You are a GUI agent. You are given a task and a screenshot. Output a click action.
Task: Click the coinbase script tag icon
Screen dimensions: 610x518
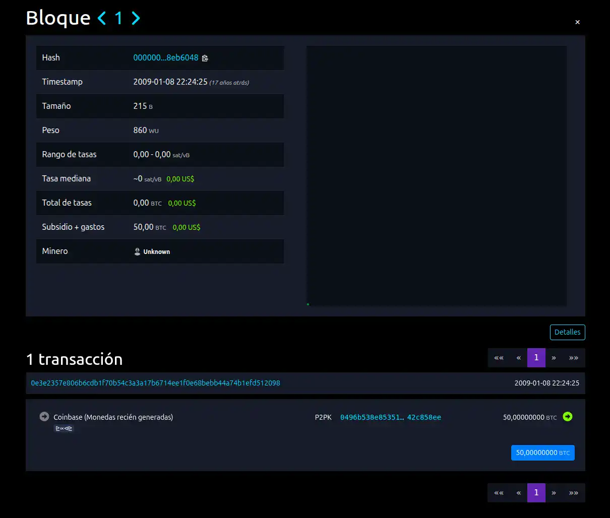pyautogui.click(x=64, y=428)
